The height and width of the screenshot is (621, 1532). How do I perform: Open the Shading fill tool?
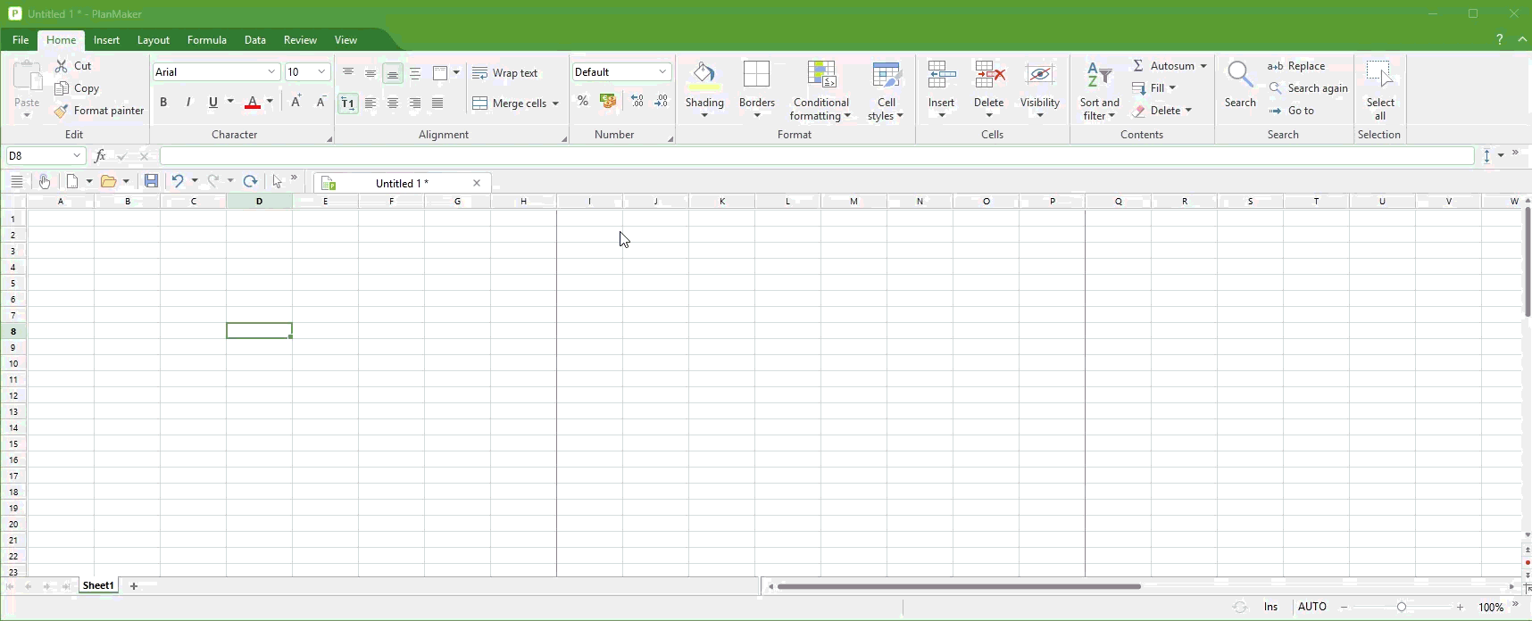704,78
